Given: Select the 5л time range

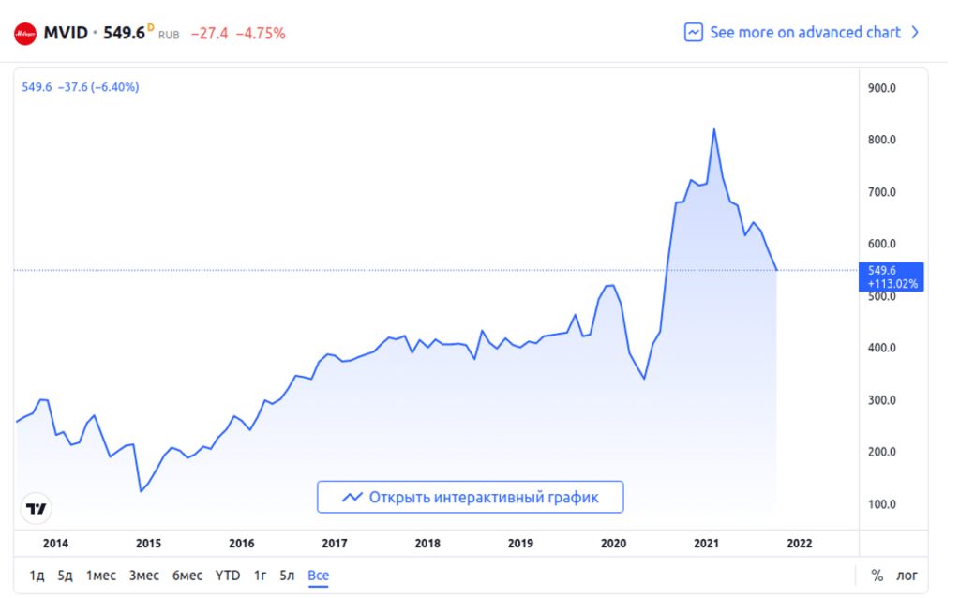Looking at the screenshot, I should click(x=288, y=576).
